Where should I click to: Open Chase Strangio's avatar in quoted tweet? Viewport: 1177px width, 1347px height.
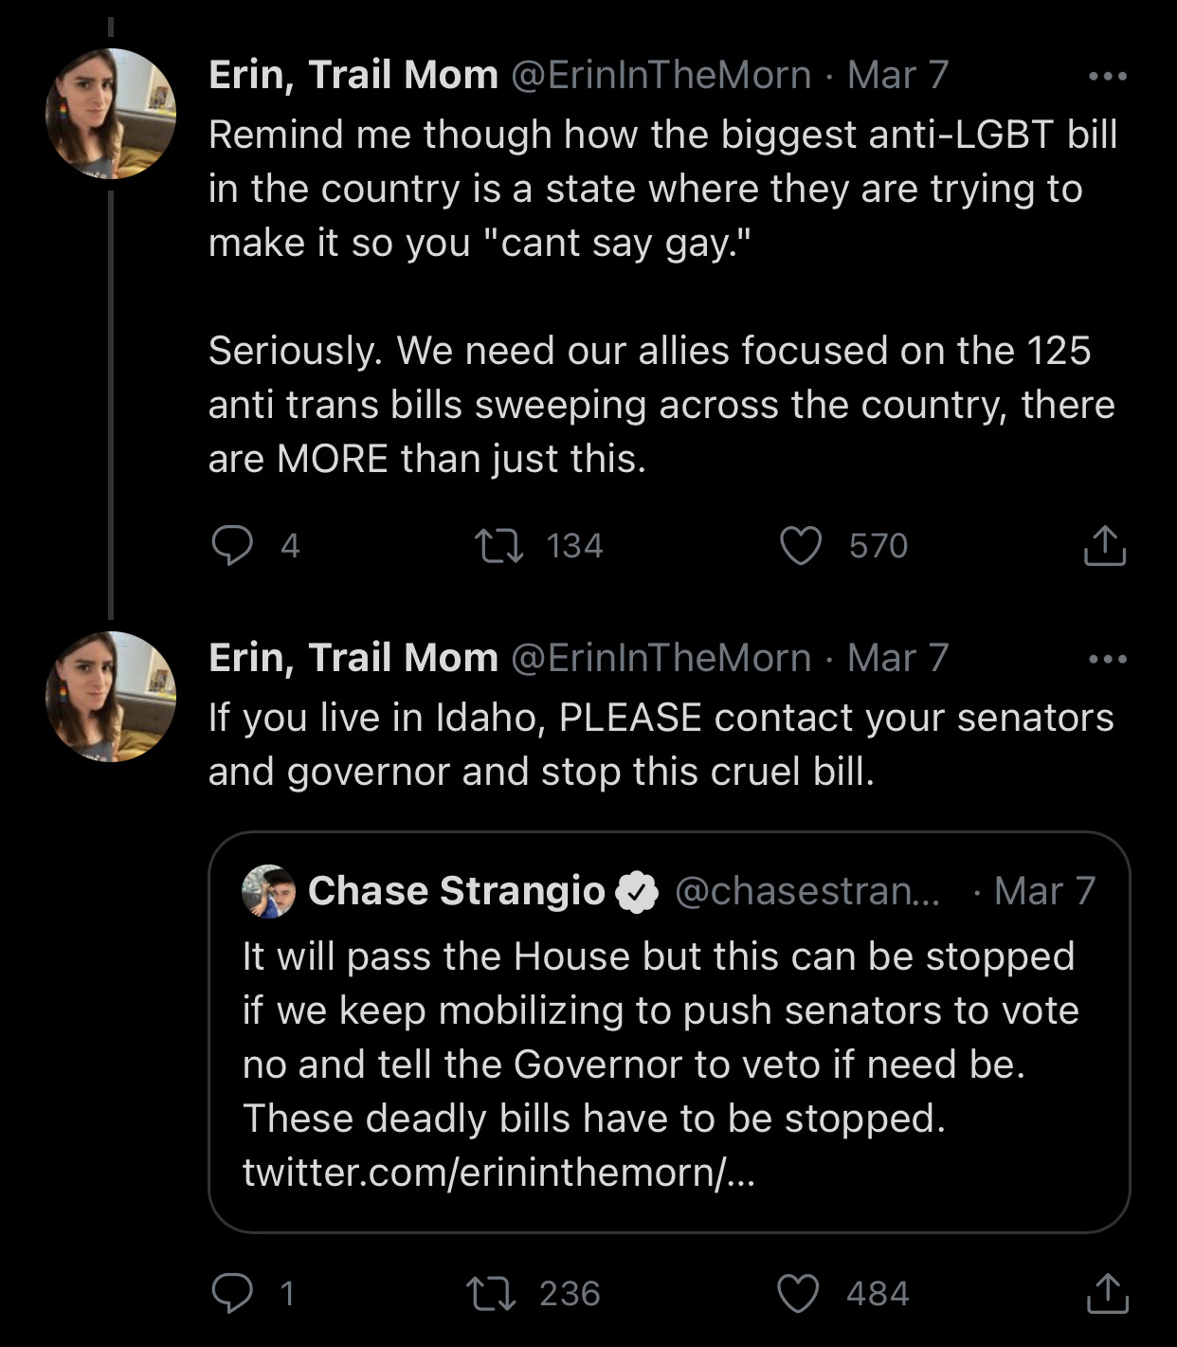[x=268, y=891]
